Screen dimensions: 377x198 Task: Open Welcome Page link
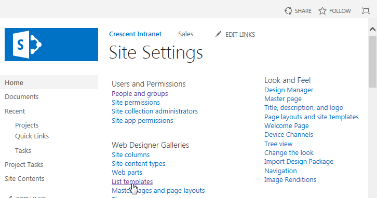tap(287, 126)
